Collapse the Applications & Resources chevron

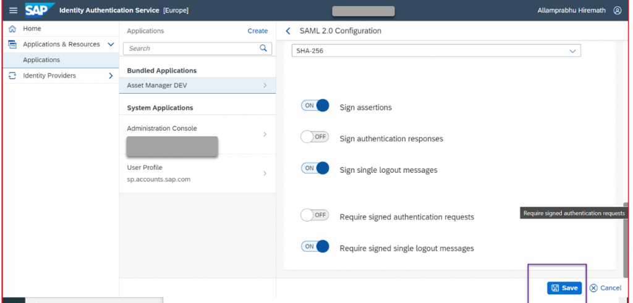coord(111,44)
